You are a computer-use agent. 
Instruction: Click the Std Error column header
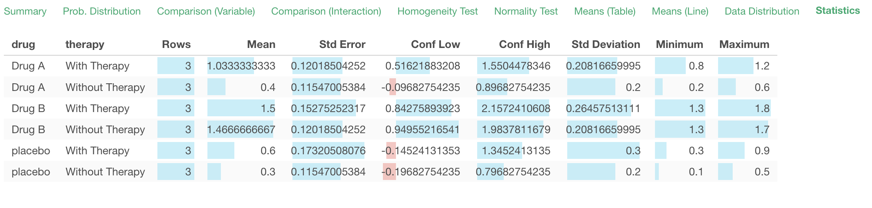(x=342, y=45)
